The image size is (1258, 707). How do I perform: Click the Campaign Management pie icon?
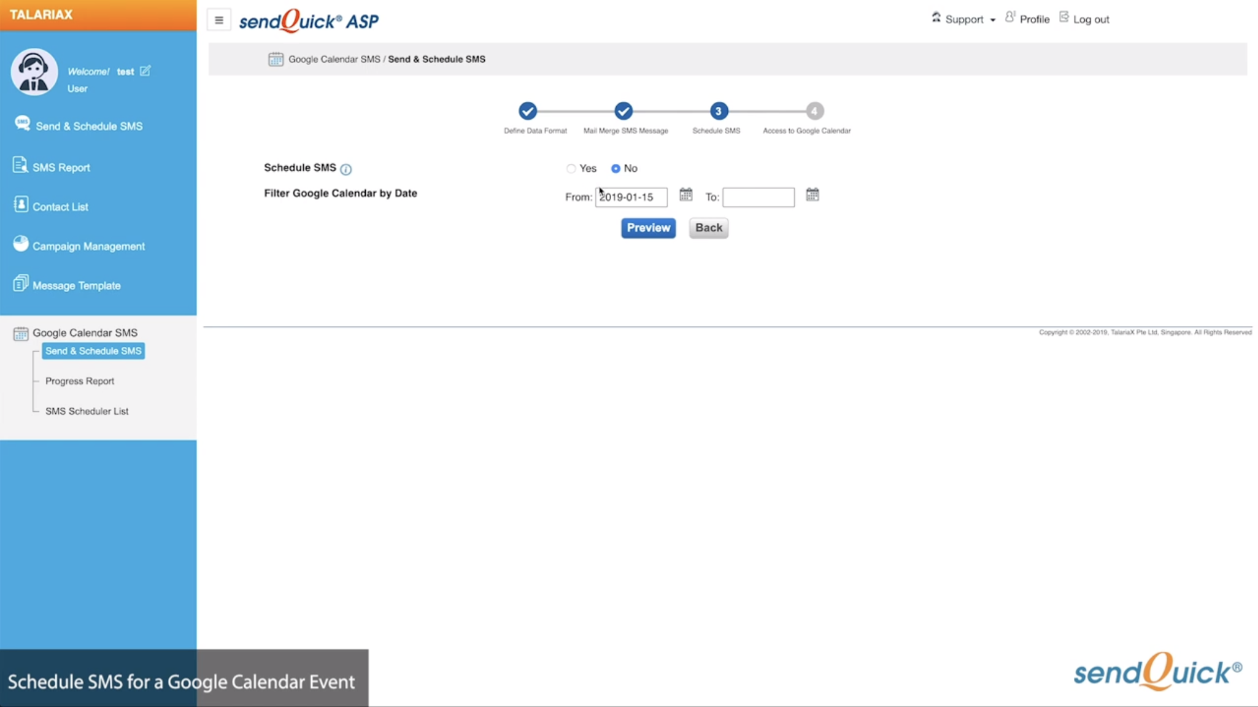(x=21, y=244)
